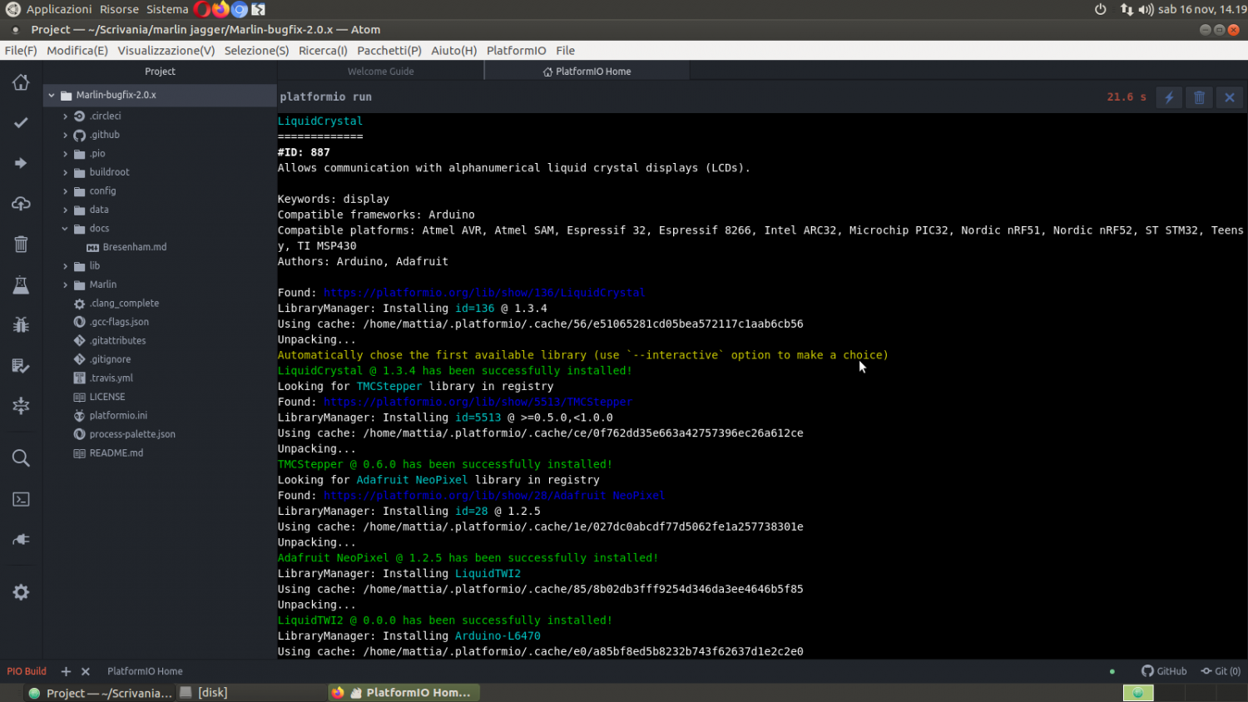This screenshot has width=1248, height=702.
Task: Click the lightning bolt icon in terminal header
Action: click(x=1169, y=97)
